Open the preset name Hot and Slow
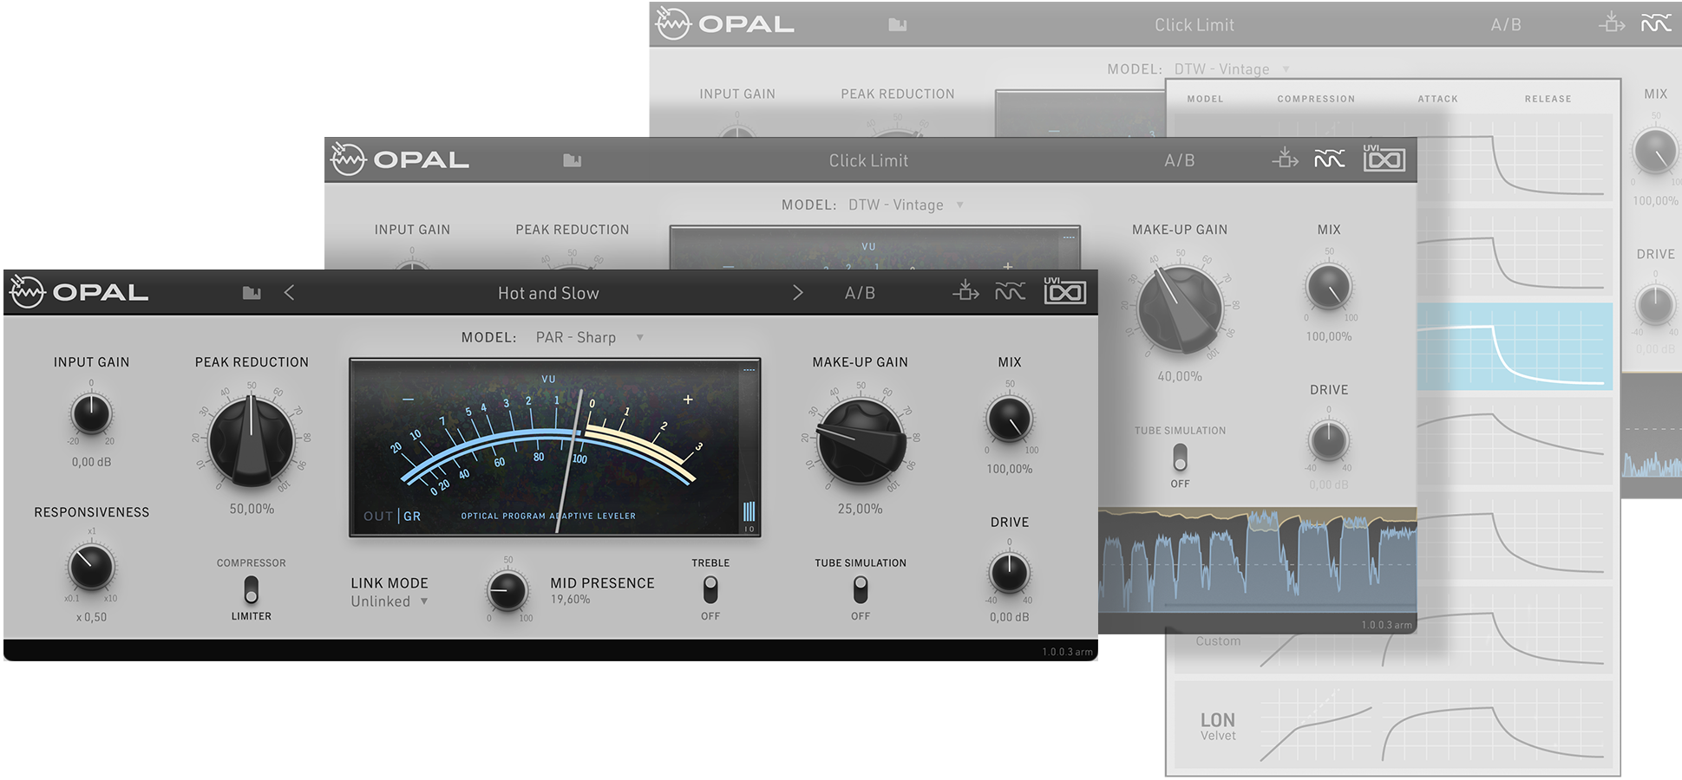 [x=548, y=293]
